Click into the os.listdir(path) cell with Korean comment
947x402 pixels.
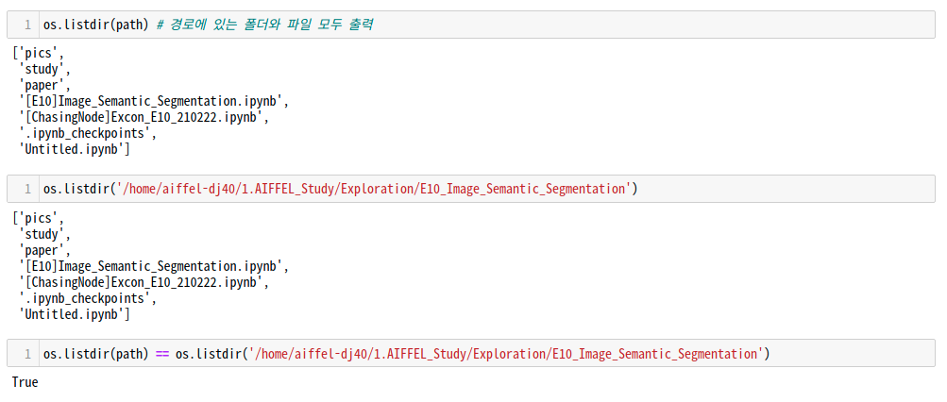click(471, 25)
